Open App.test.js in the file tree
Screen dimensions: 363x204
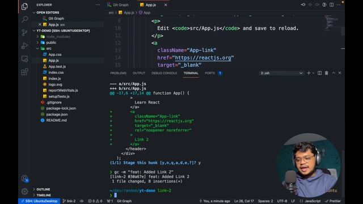click(x=57, y=67)
